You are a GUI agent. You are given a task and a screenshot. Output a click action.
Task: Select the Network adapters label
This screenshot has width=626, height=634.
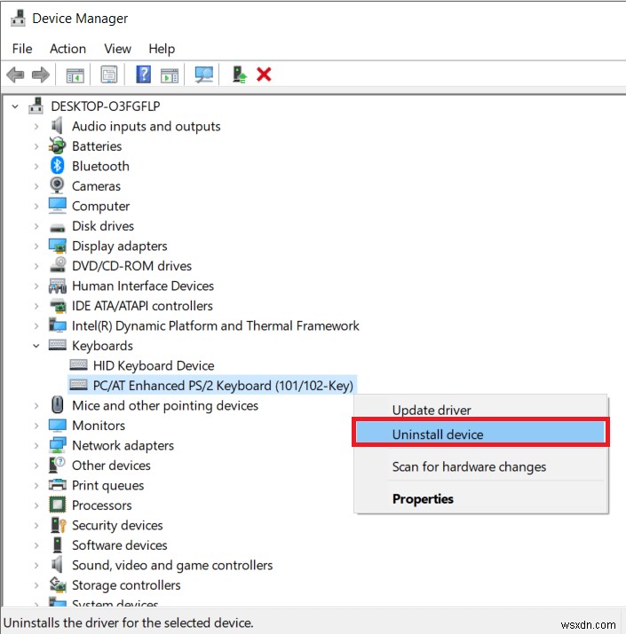pyautogui.click(x=123, y=445)
